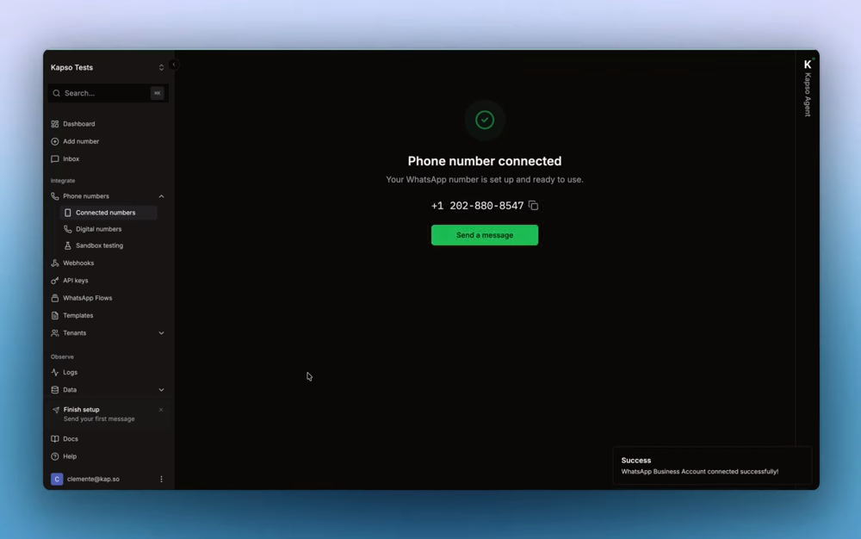The width and height of the screenshot is (861, 539).
Task: Open the Kapso Agent side panel
Action: [x=808, y=88]
